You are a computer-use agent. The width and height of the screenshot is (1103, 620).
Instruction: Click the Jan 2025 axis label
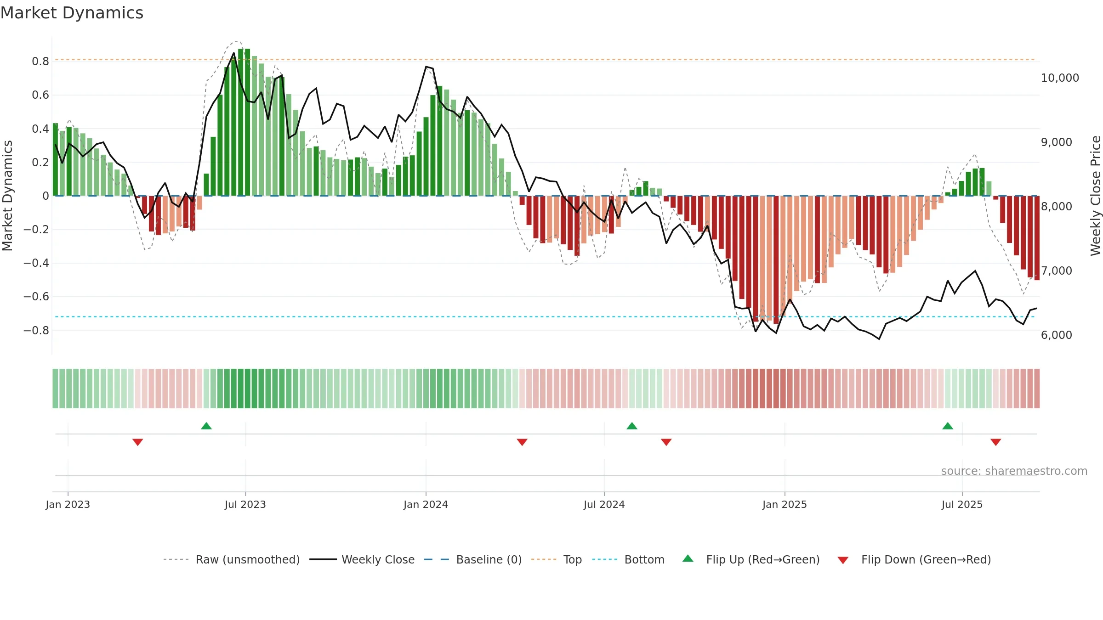coord(785,504)
